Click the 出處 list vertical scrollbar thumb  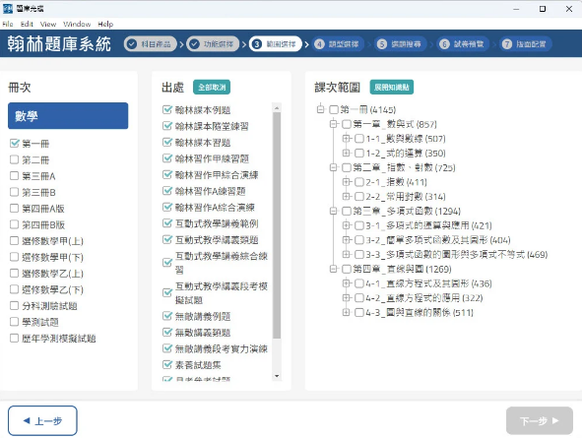(x=277, y=225)
